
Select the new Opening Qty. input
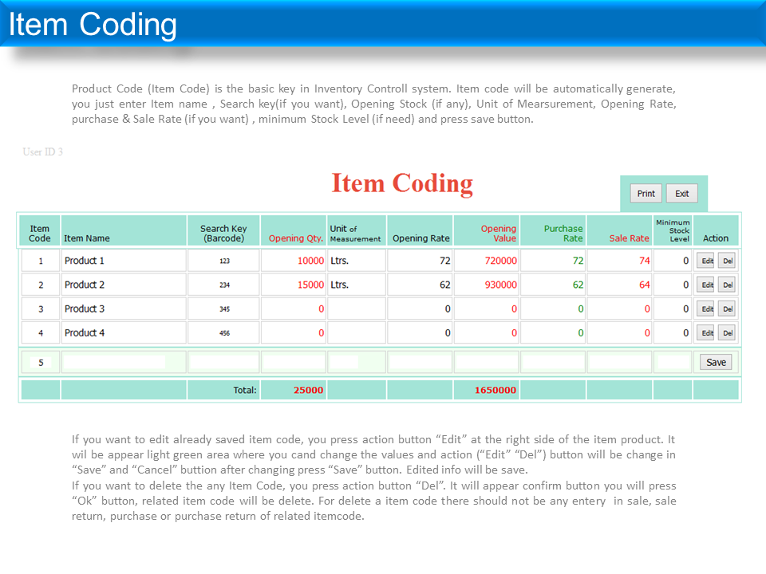(x=293, y=362)
